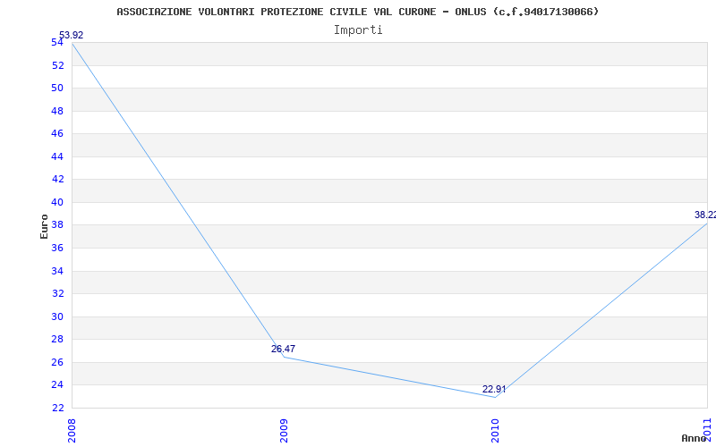Click the 22 value on y-axis
The image size is (716, 447).
click(57, 408)
